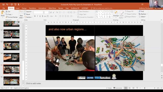Start slideshow from beginning icon
Viewport: 163px width, 92px height.
click(15, 4)
